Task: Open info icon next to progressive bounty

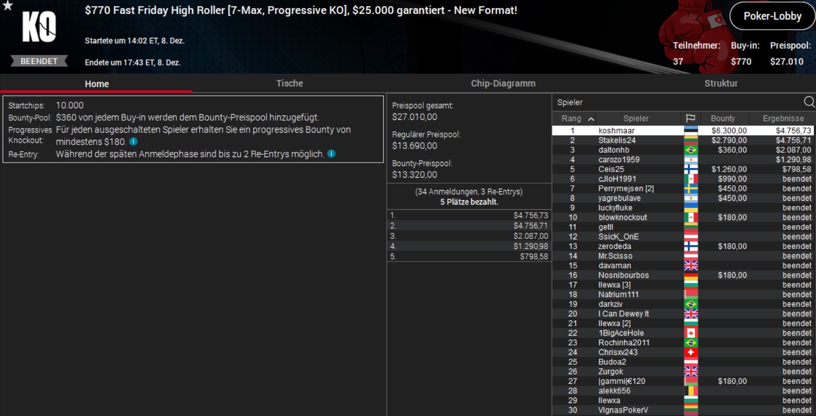Action: pos(133,142)
